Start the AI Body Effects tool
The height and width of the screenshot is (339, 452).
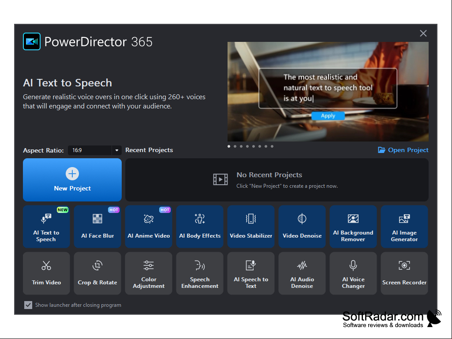pyautogui.click(x=200, y=227)
